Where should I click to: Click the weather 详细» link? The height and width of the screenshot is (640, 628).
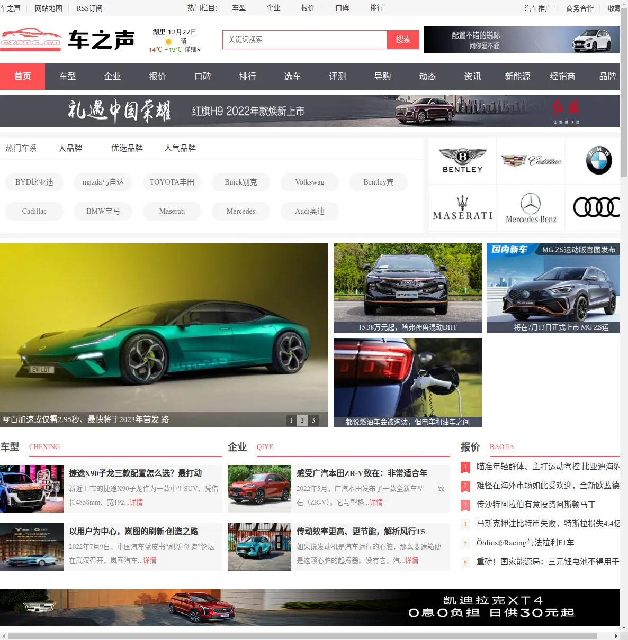(192, 49)
